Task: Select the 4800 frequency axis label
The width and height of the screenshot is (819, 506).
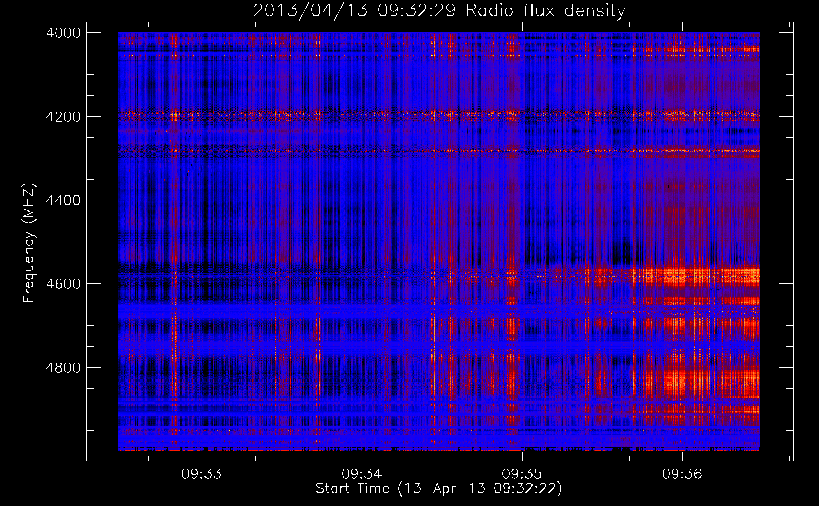Action: tap(63, 368)
